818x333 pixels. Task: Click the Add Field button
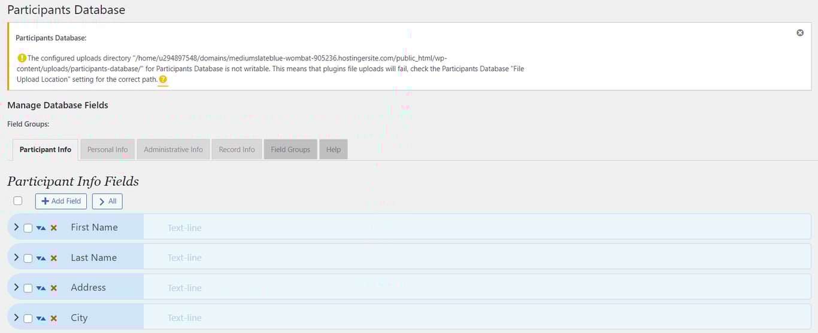click(61, 201)
